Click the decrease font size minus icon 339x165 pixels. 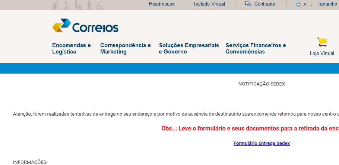[298, 4]
